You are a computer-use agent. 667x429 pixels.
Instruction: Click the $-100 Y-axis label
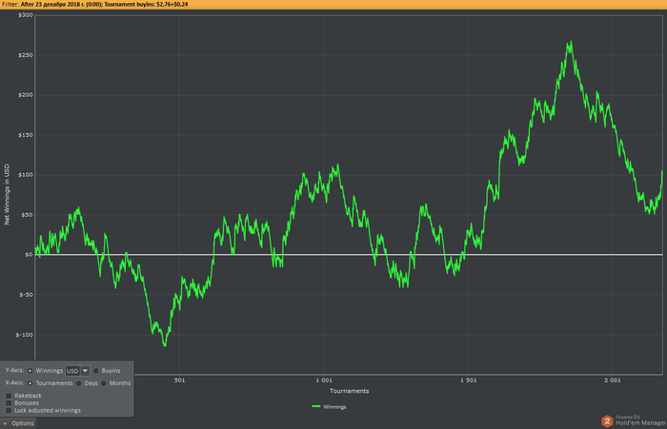24,335
